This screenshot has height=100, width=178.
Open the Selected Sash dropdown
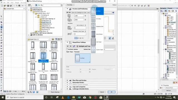coord(109,49)
